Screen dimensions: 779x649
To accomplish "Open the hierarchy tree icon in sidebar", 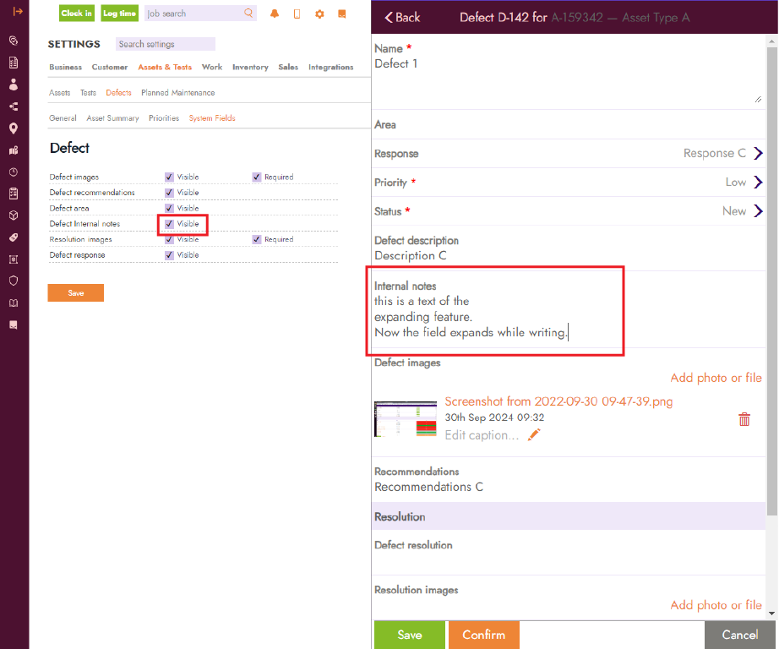I will tap(14, 106).
